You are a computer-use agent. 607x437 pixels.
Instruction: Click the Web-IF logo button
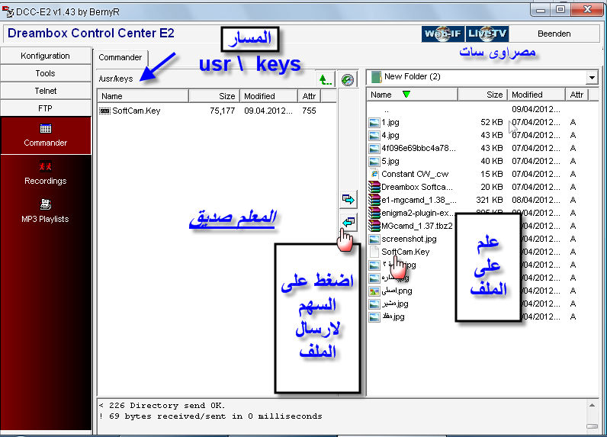(443, 34)
